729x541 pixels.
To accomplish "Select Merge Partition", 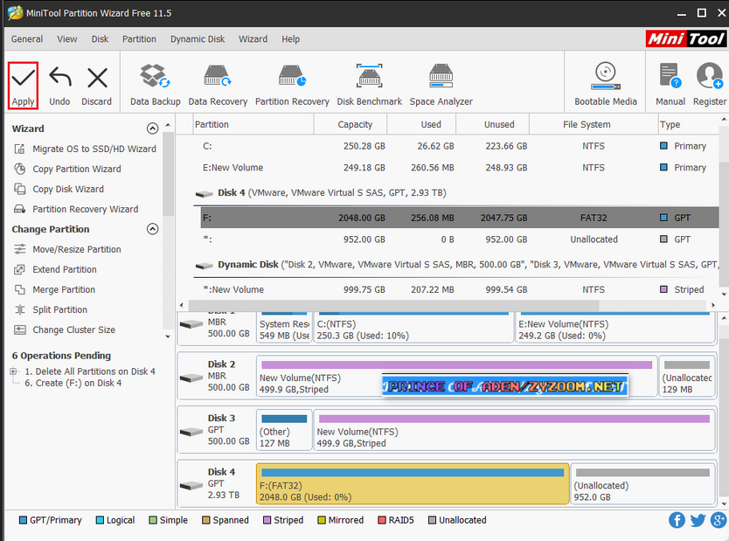I will pyautogui.click(x=55, y=289).
